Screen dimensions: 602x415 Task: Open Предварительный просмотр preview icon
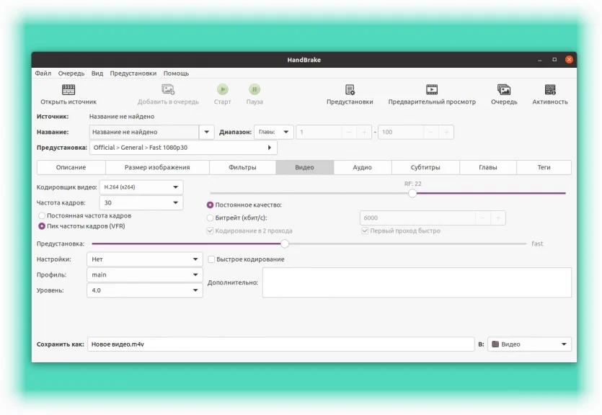click(x=432, y=90)
